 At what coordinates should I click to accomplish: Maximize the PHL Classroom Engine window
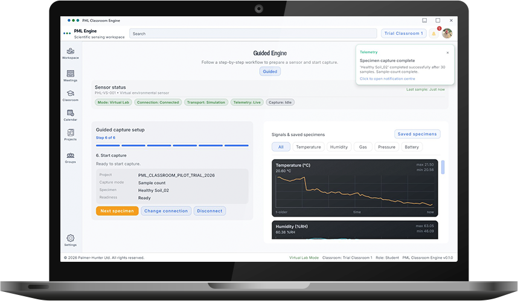(438, 21)
